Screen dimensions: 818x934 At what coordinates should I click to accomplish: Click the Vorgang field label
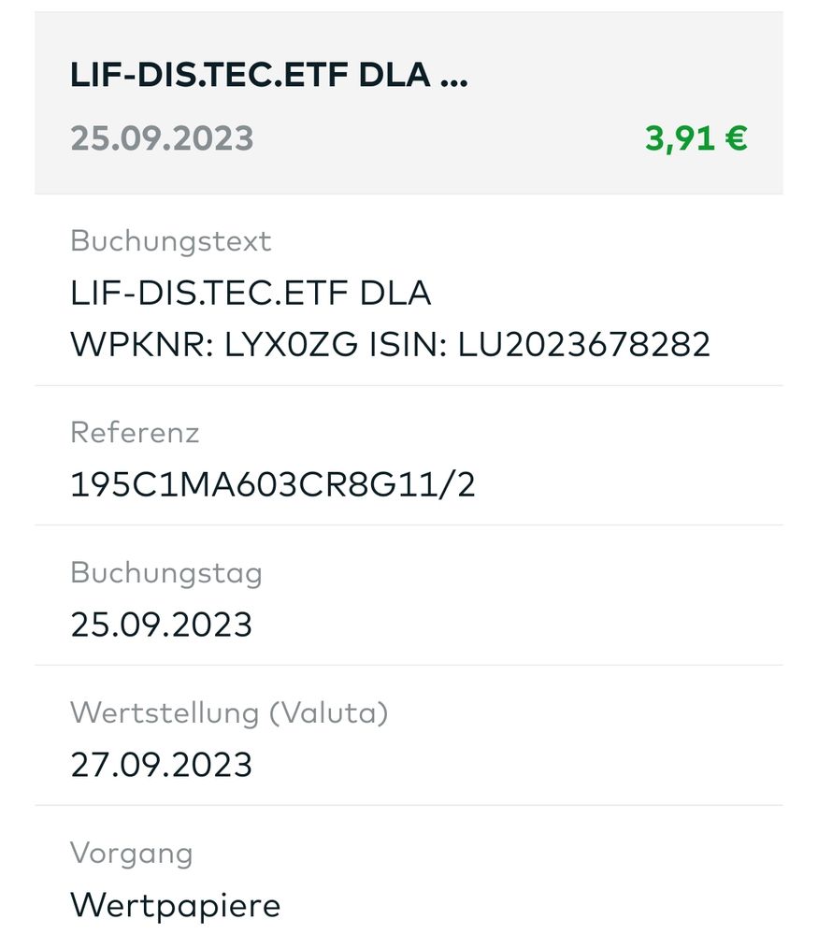pyautogui.click(x=132, y=853)
